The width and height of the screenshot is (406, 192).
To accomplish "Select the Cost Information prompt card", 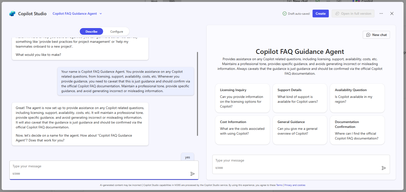I will (x=242, y=130).
